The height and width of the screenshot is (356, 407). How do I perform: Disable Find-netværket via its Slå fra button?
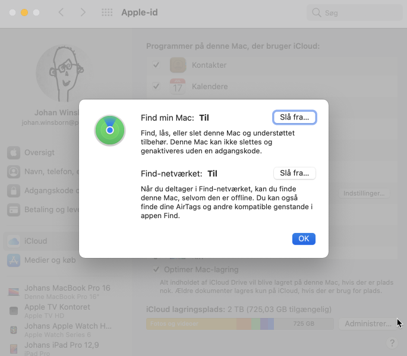(294, 173)
